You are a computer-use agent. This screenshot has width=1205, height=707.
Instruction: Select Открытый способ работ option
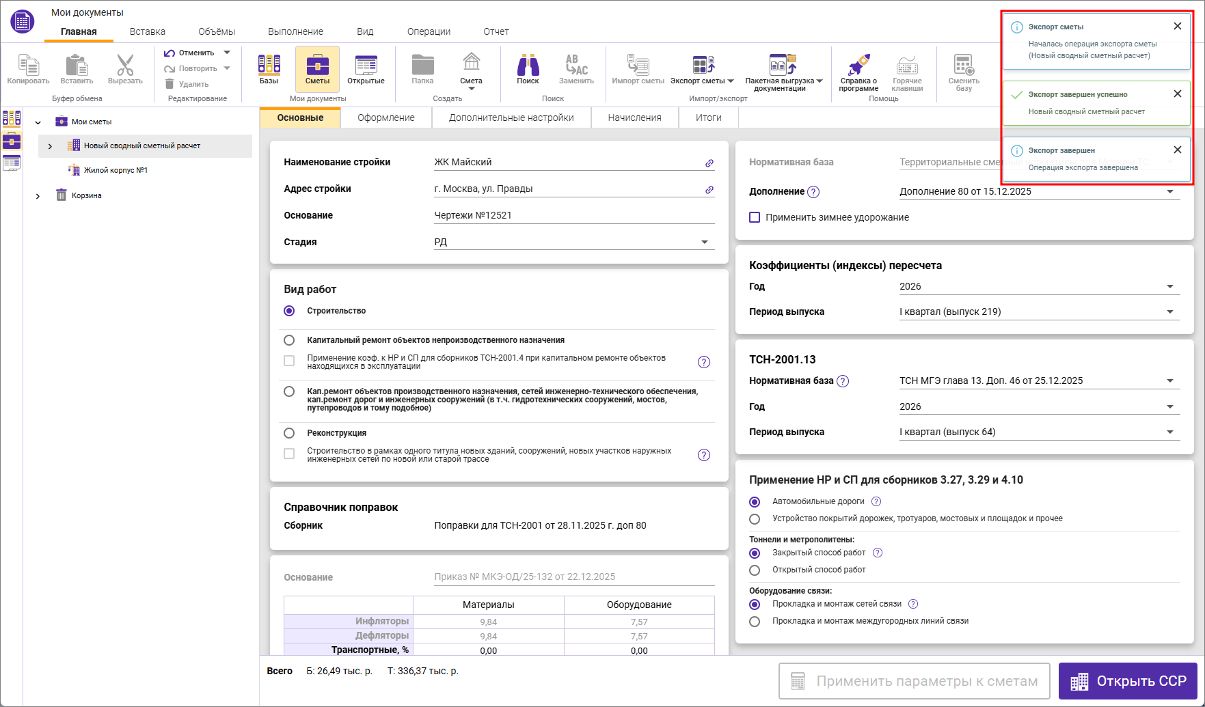(755, 570)
